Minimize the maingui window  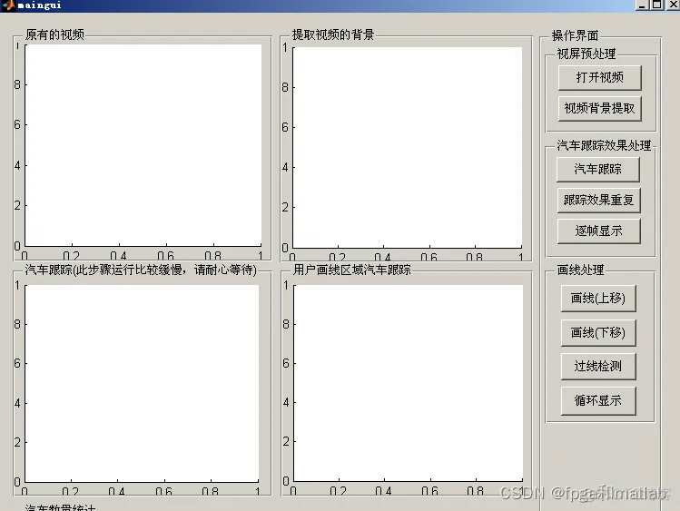pyautogui.click(x=642, y=5)
